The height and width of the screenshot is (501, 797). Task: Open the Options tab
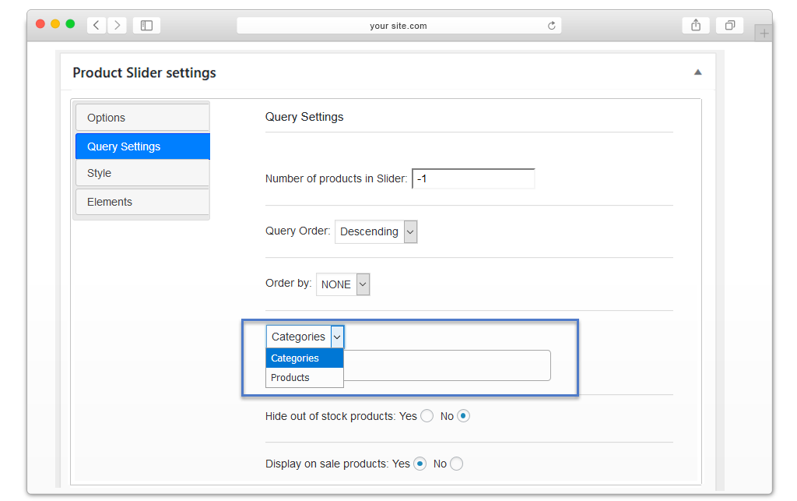[142, 118]
